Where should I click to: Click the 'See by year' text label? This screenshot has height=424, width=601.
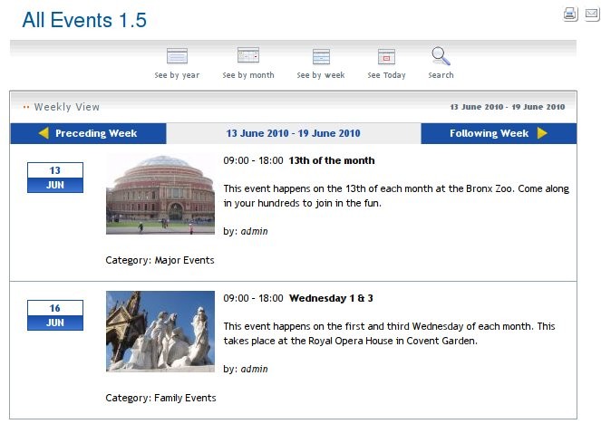[x=177, y=75]
